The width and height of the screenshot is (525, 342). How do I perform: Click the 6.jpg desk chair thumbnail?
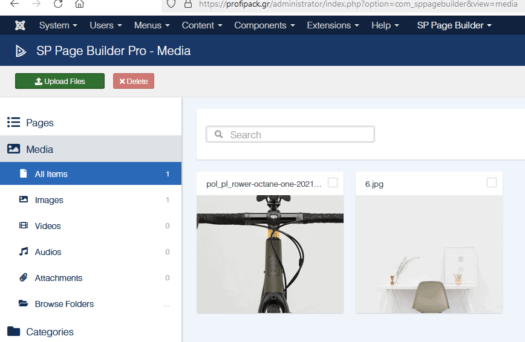[x=429, y=254]
